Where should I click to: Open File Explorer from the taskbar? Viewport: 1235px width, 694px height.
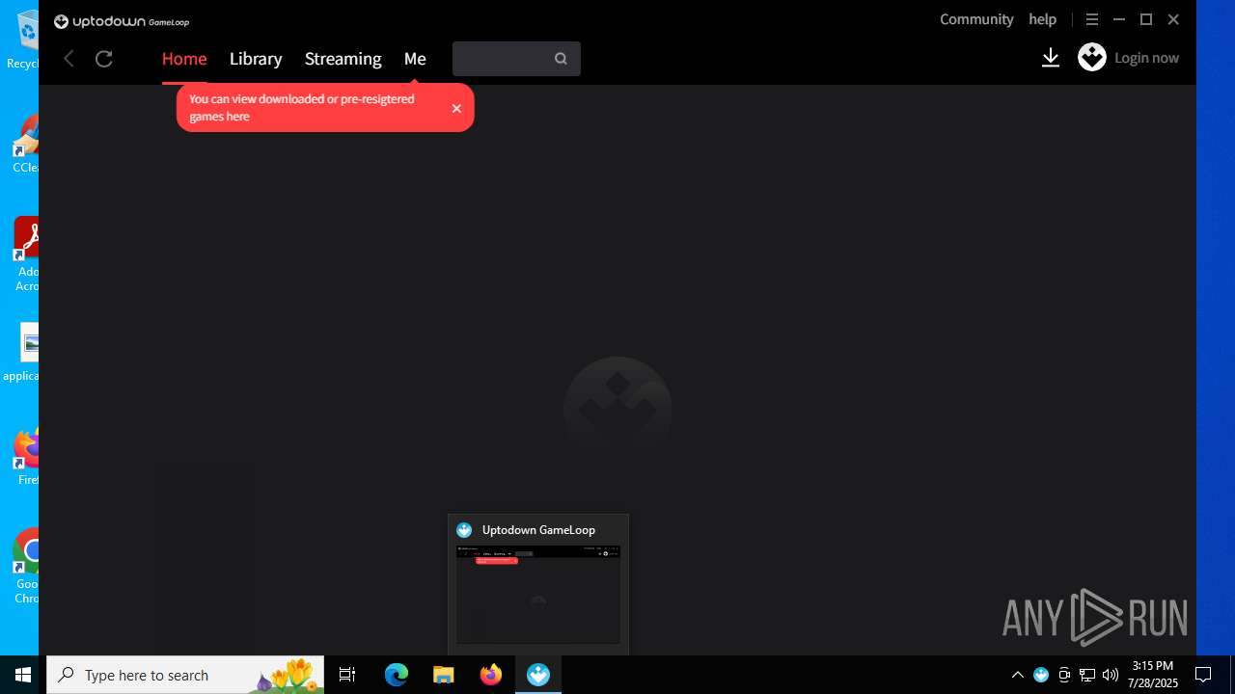pyautogui.click(x=443, y=675)
